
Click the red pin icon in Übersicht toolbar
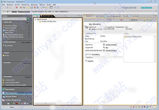tap(121, 20)
